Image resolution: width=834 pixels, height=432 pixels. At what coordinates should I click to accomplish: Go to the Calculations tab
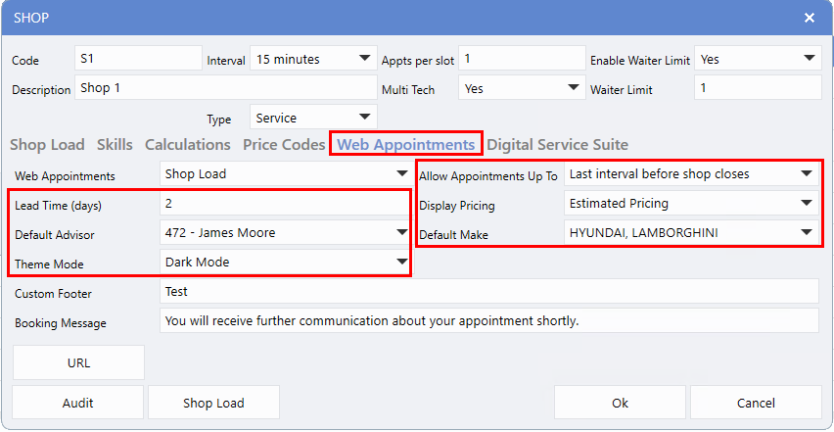point(188,145)
